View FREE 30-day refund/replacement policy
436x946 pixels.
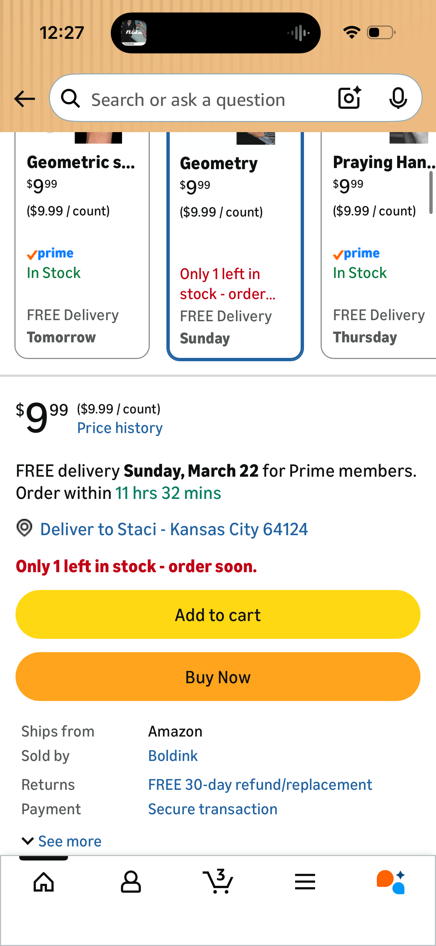click(260, 785)
